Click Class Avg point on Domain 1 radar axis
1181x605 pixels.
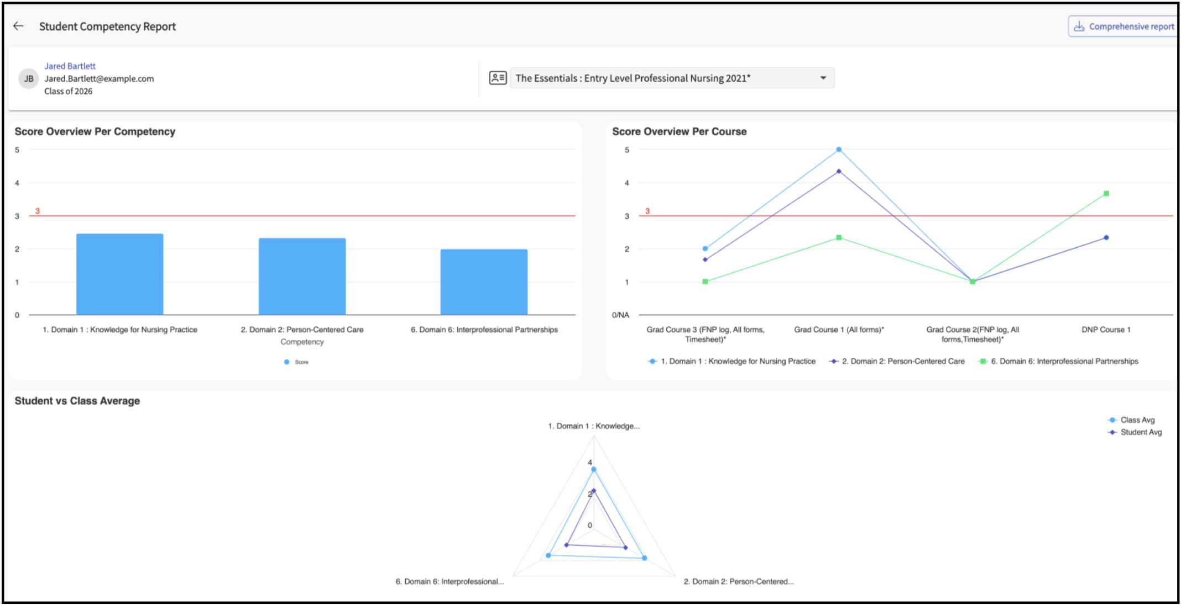coord(593,469)
